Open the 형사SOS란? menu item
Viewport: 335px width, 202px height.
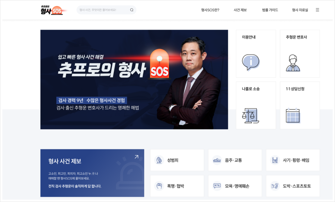coord(210,10)
